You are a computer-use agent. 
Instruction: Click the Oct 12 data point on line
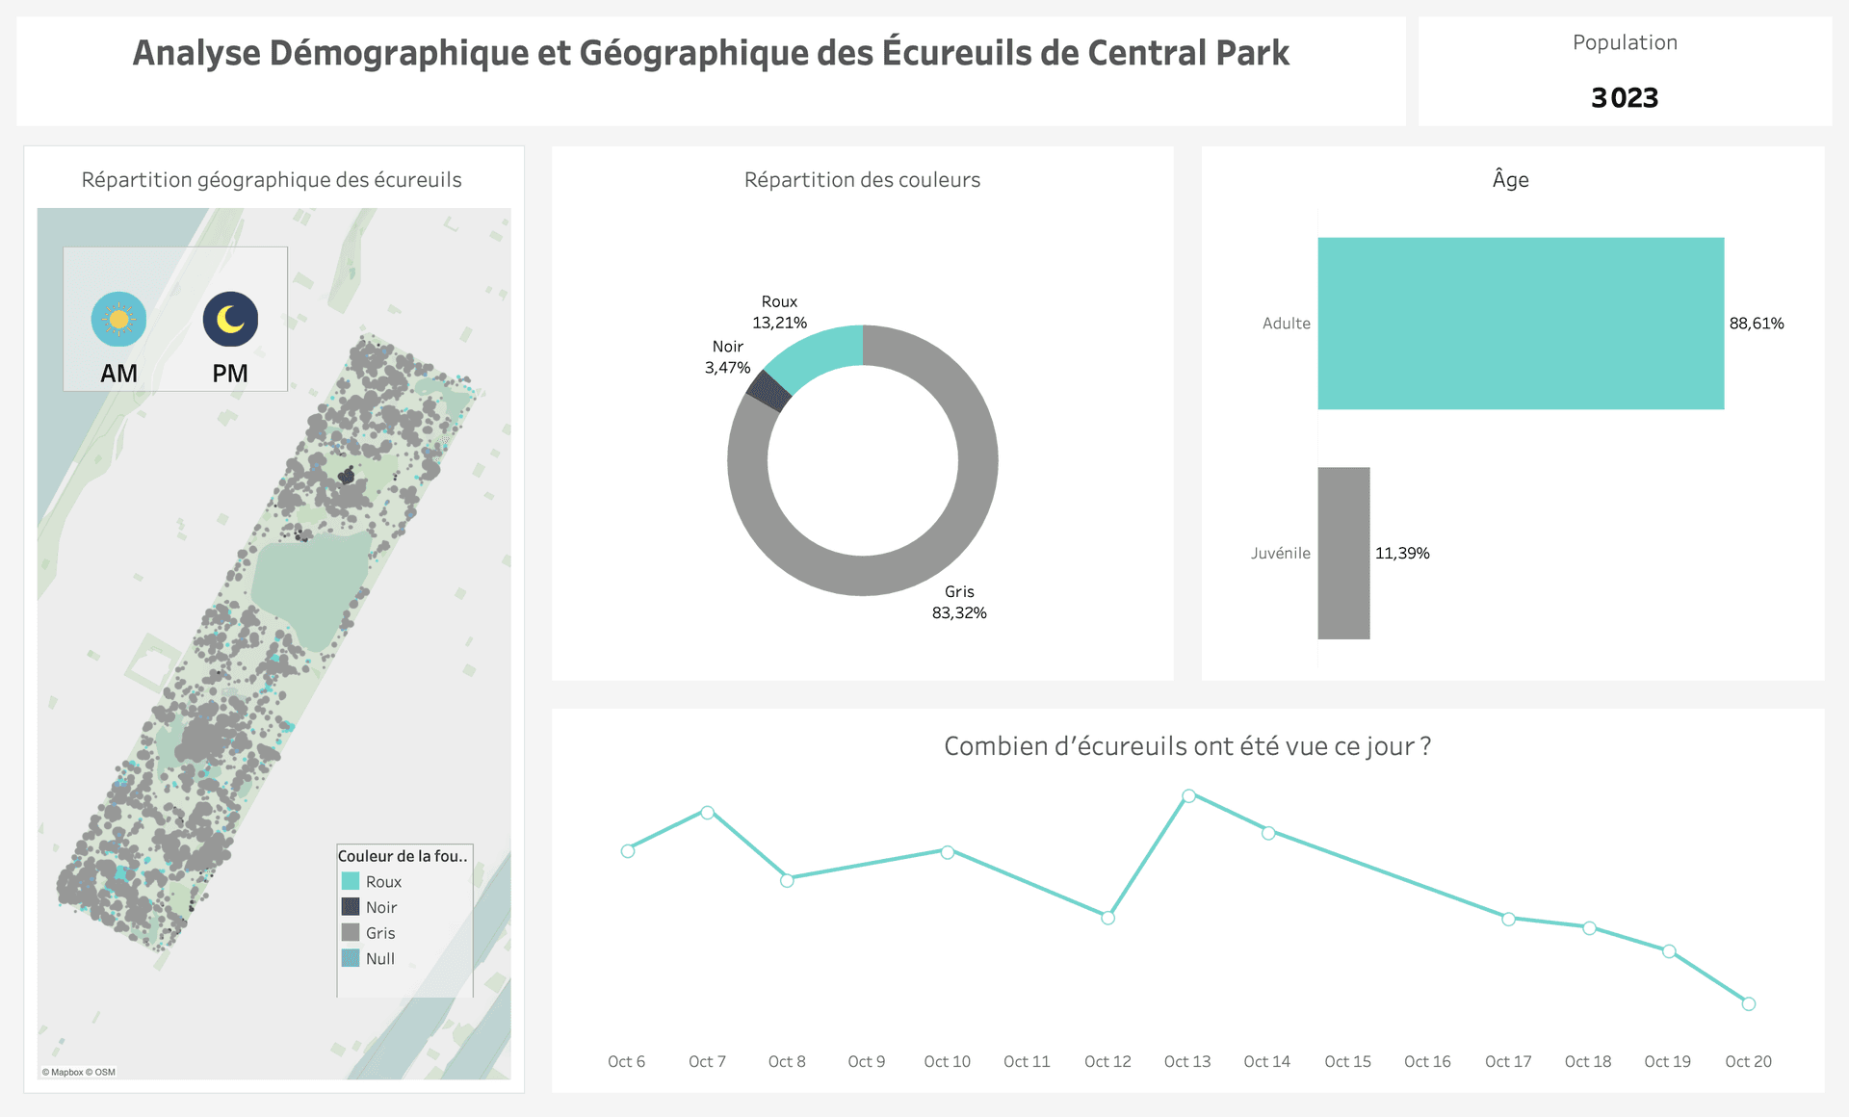[1107, 918]
